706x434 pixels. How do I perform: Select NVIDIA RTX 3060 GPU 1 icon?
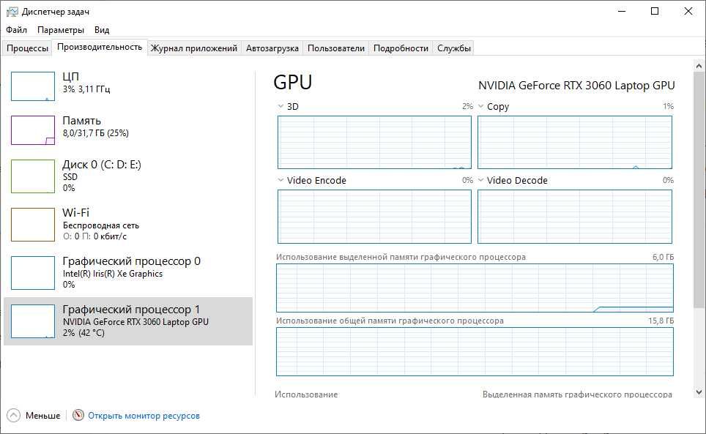pyautogui.click(x=33, y=321)
